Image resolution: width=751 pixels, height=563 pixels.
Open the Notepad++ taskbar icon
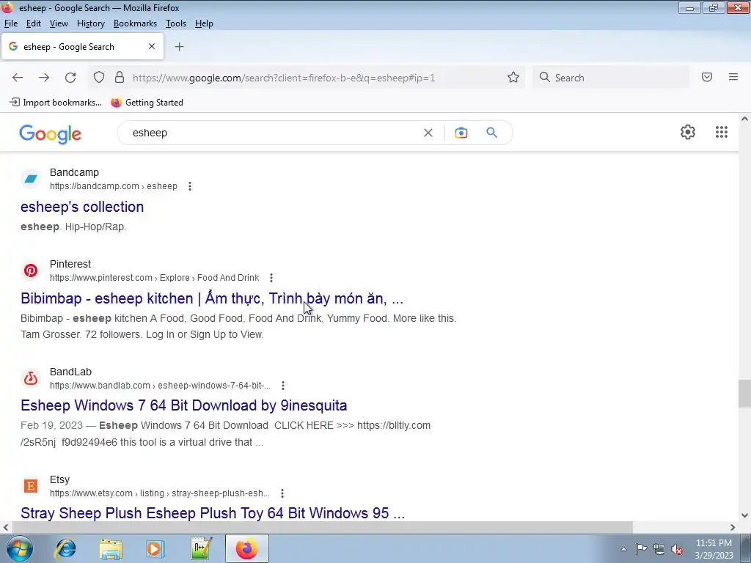coord(201,548)
